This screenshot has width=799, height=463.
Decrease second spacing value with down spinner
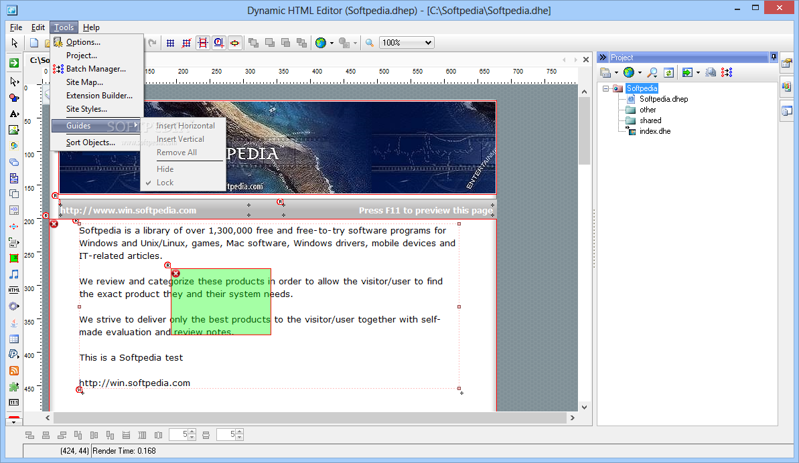pyautogui.click(x=240, y=438)
